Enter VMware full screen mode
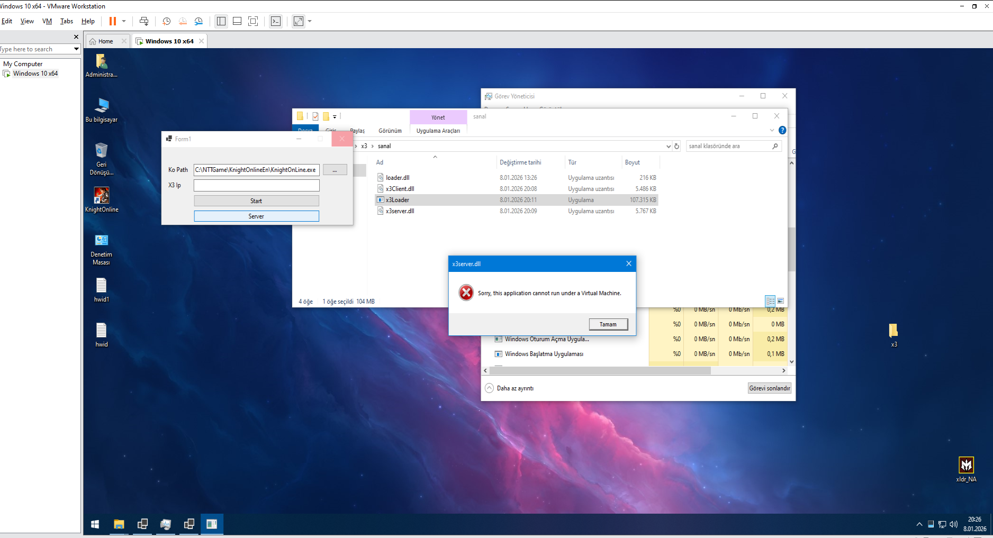 pyautogui.click(x=253, y=21)
